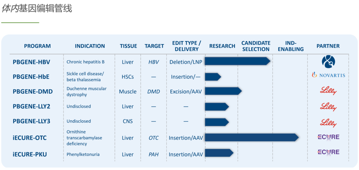
Task: Click the PBGENE-HbE short progress arrow
Action: [213, 77]
